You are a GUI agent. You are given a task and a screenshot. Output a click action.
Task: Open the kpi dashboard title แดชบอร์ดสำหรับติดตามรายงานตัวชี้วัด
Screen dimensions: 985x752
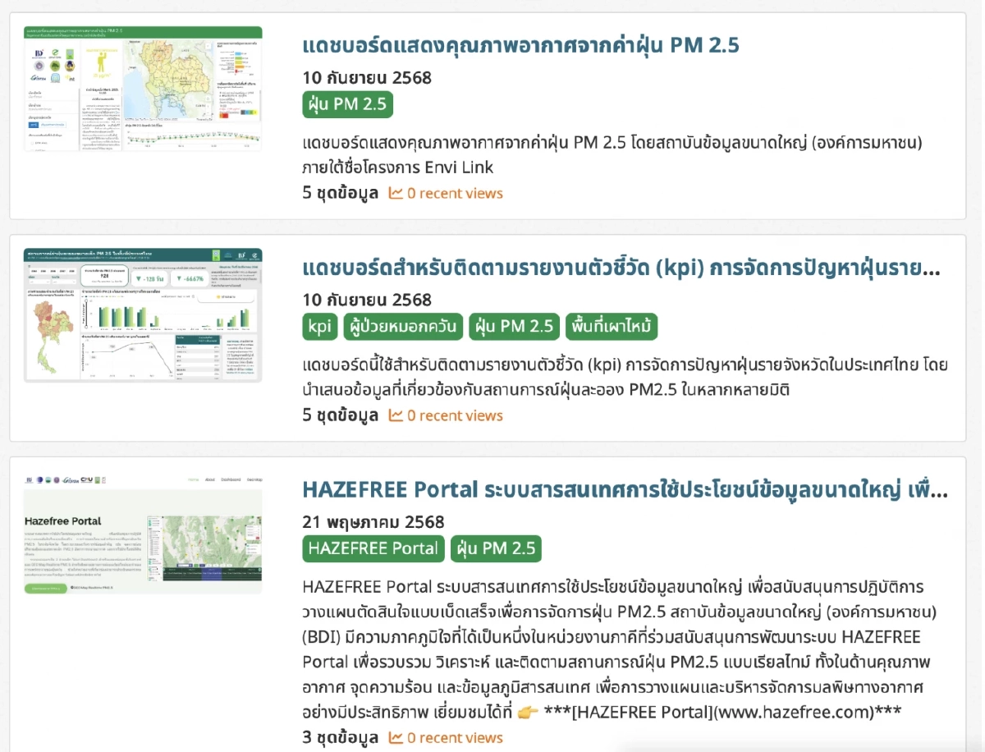click(621, 268)
